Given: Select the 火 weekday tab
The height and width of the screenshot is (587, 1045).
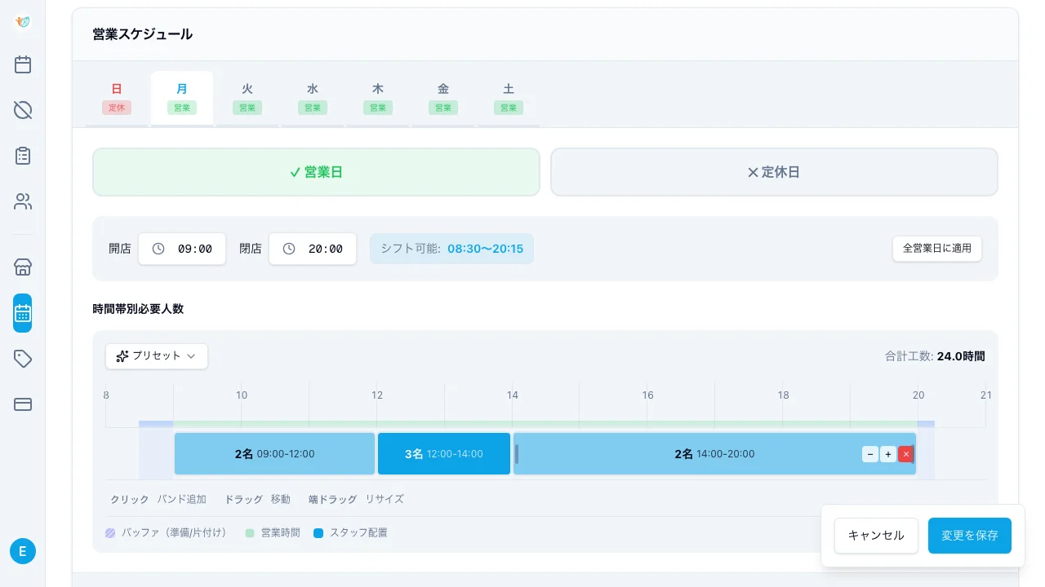Looking at the screenshot, I should click(x=247, y=97).
